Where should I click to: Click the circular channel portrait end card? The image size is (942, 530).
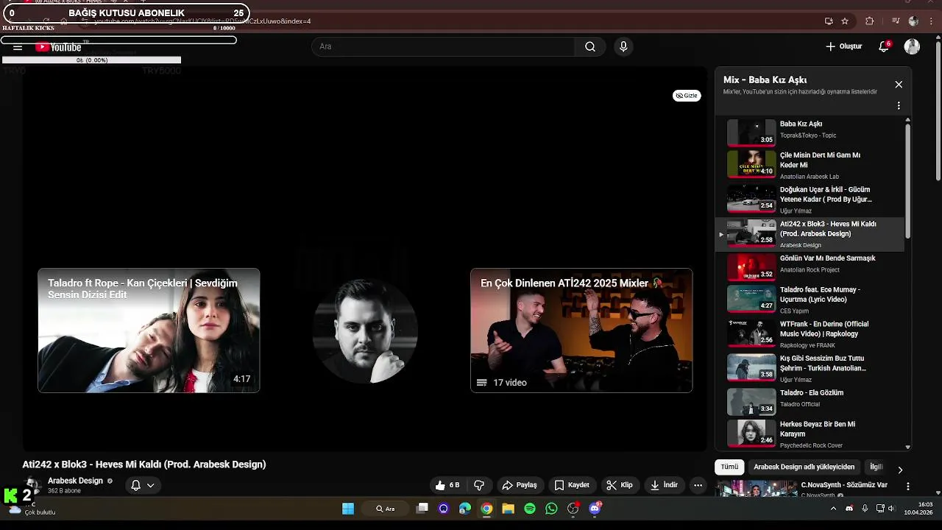365,331
